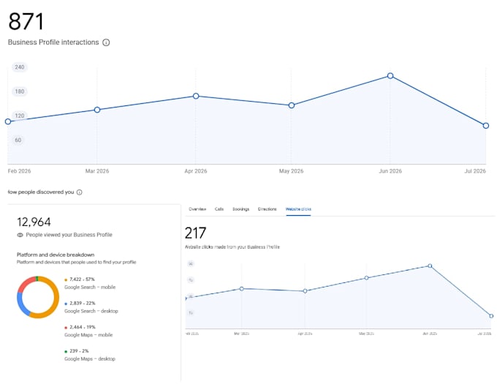497x384 pixels.
Task: Click the green Google Maps desktop legend dot
Action: 66,351
